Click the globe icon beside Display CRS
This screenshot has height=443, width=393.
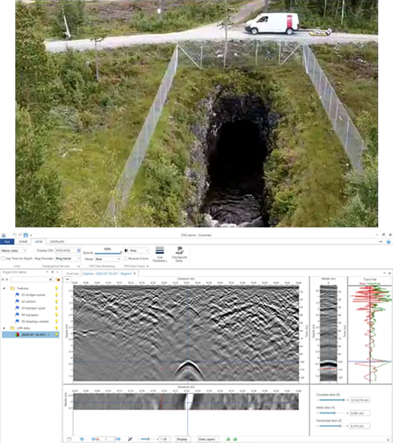click(79, 251)
